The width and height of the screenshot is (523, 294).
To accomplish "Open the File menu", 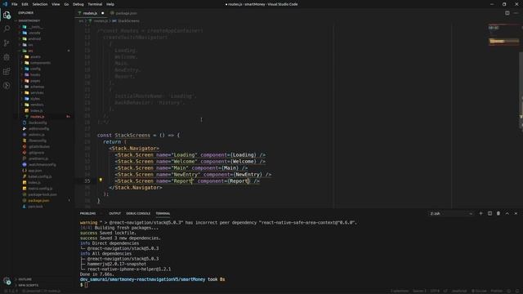I will point(15,4).
